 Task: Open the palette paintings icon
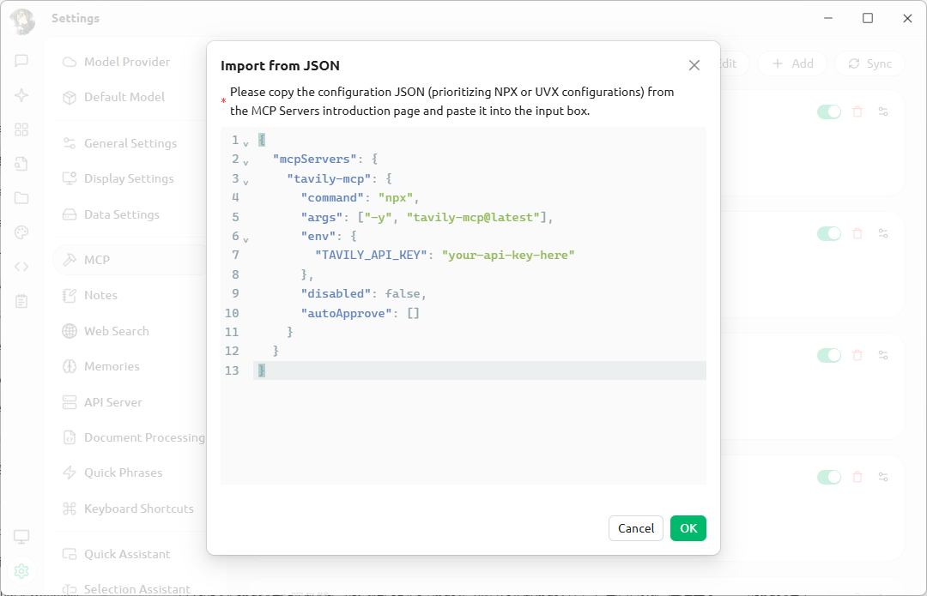click(21, 232)
